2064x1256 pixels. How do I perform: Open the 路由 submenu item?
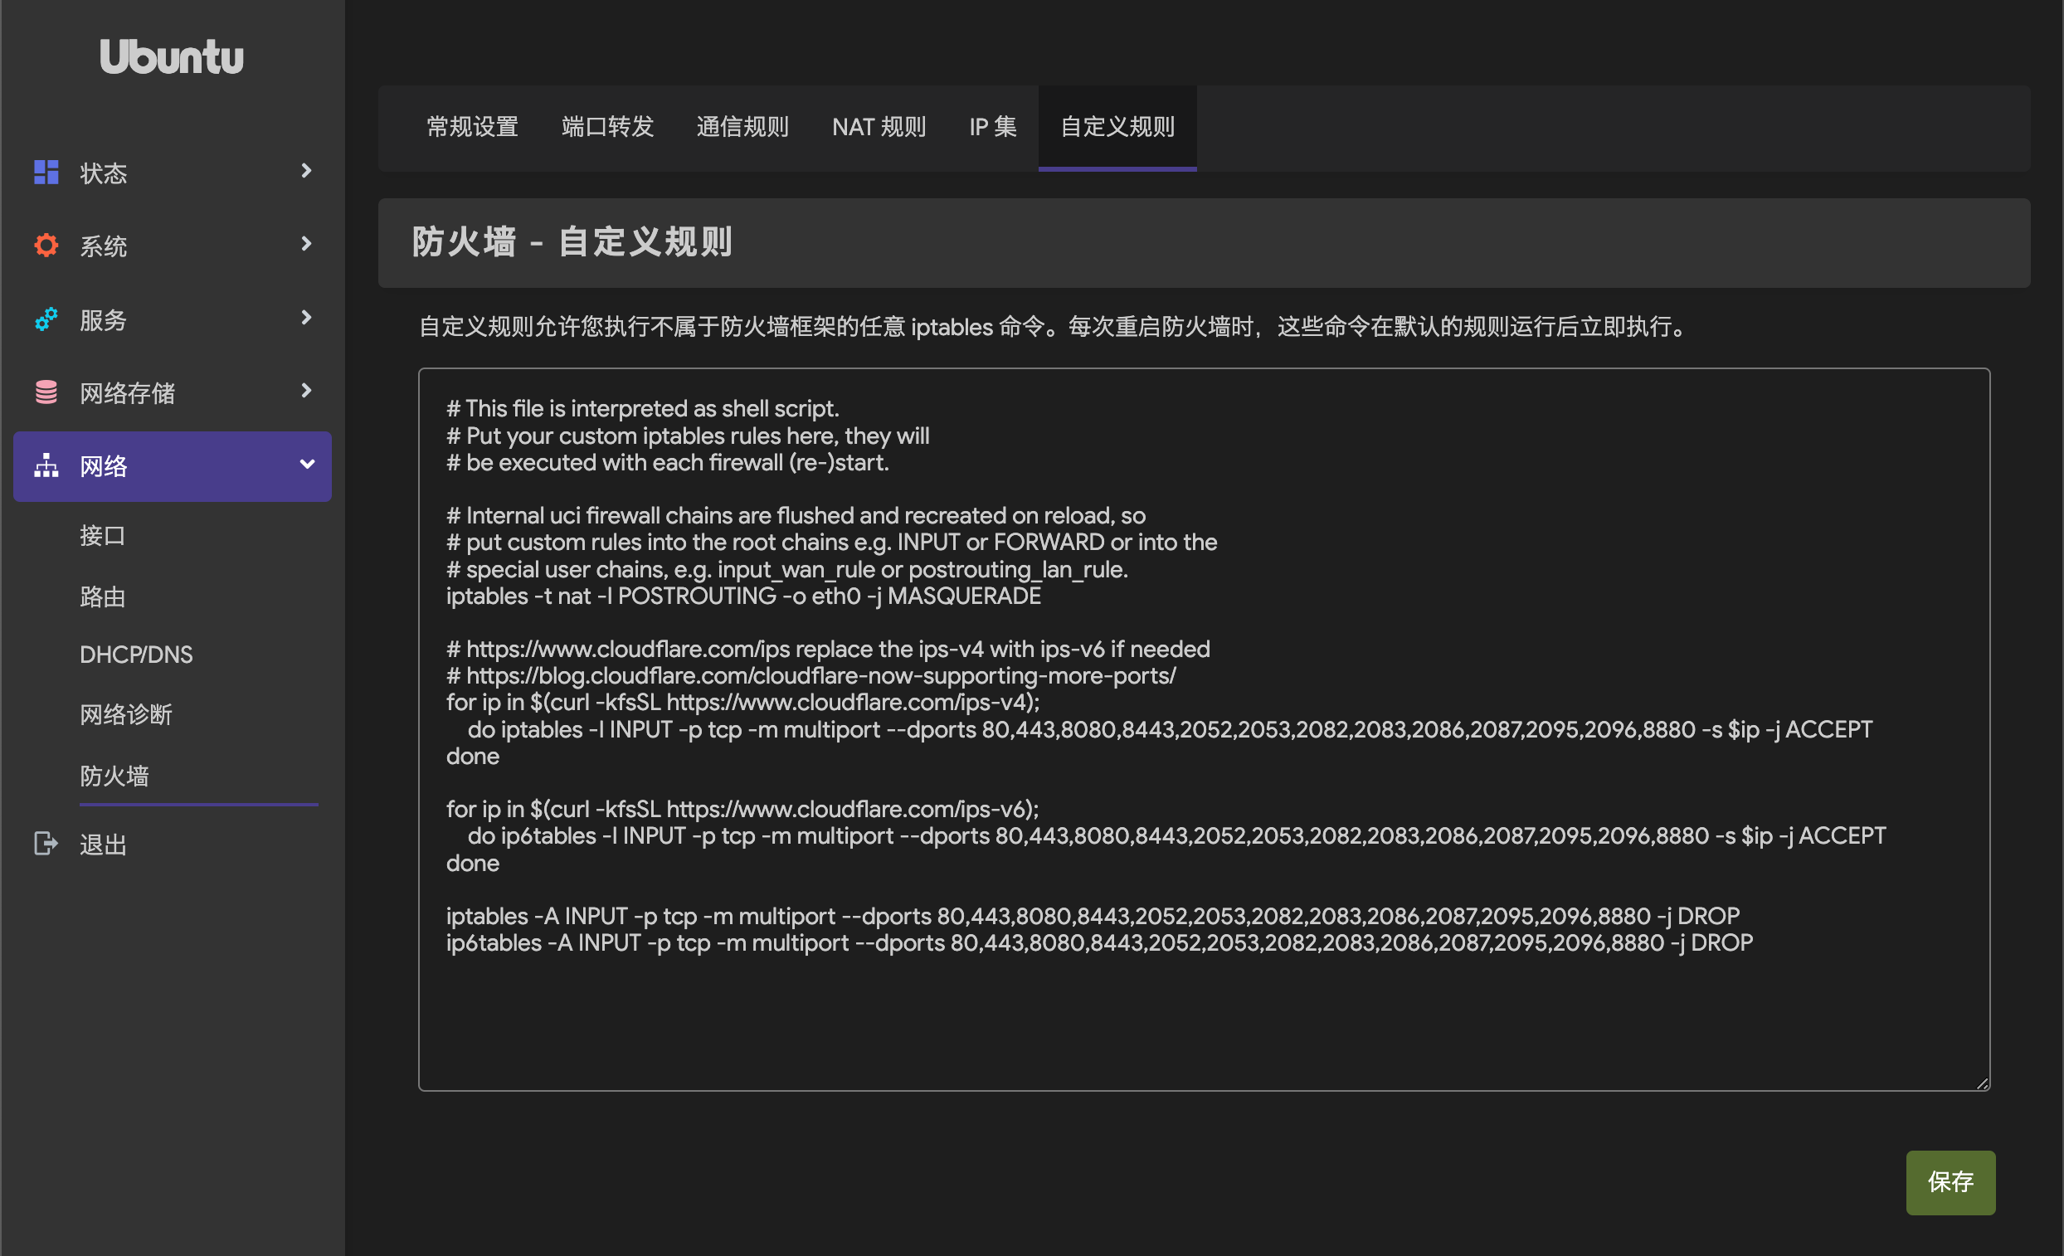[103, 596]
